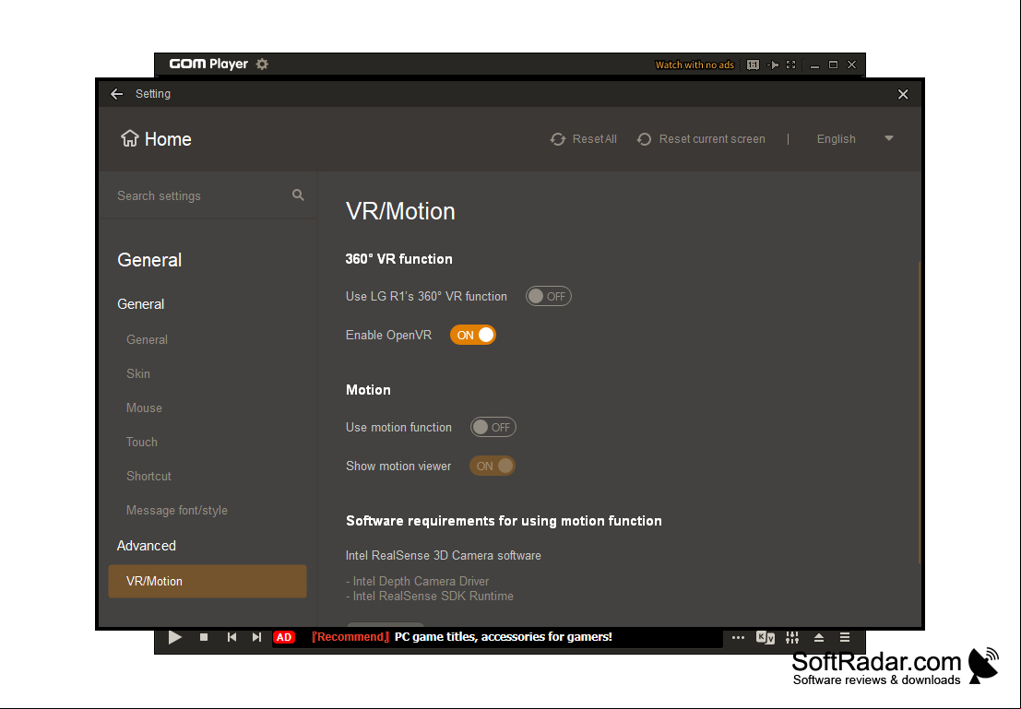Open the Skin settings
The image size is (1021, 709).
138,373
